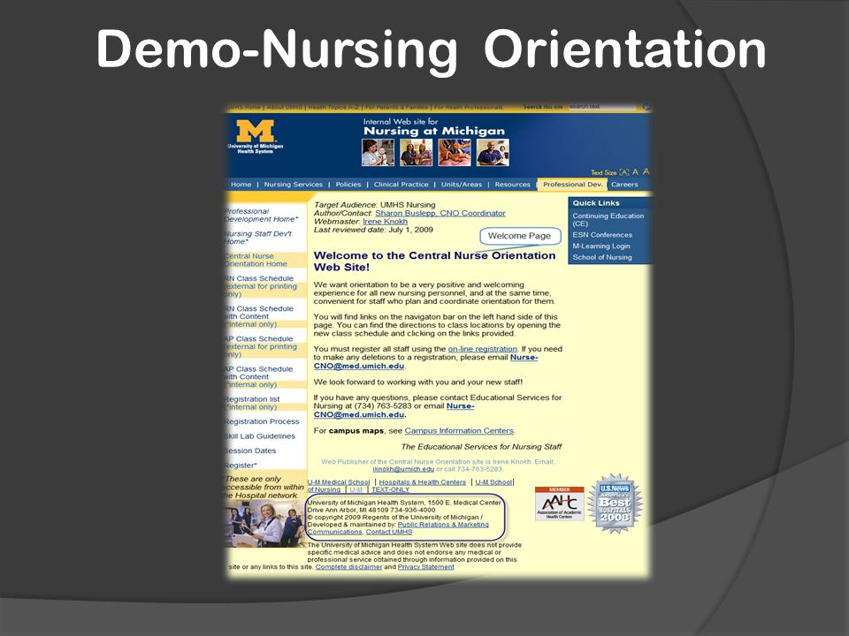Open the on-line registration link
Screen dimensions: 849x636
483,349
